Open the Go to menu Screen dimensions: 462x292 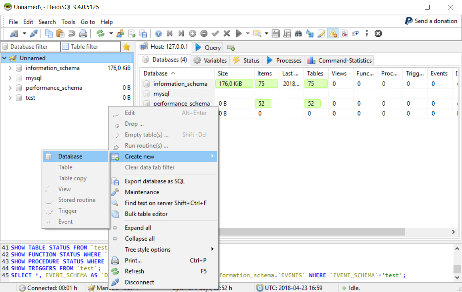[x=88, y=22]
